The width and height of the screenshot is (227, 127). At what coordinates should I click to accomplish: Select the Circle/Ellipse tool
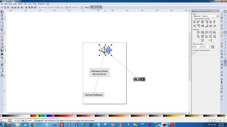point(2,33)
